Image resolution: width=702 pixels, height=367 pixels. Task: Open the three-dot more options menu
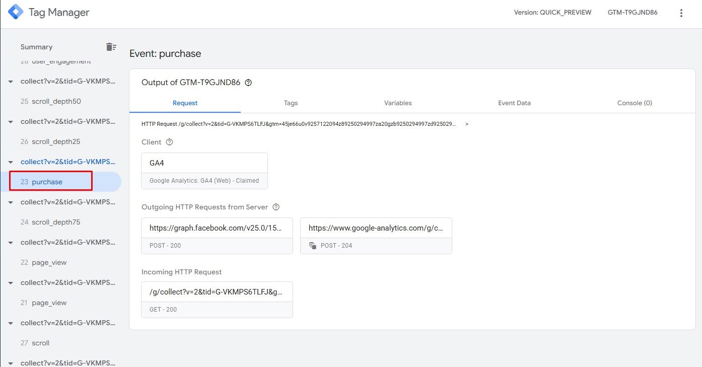click(681, 13)
